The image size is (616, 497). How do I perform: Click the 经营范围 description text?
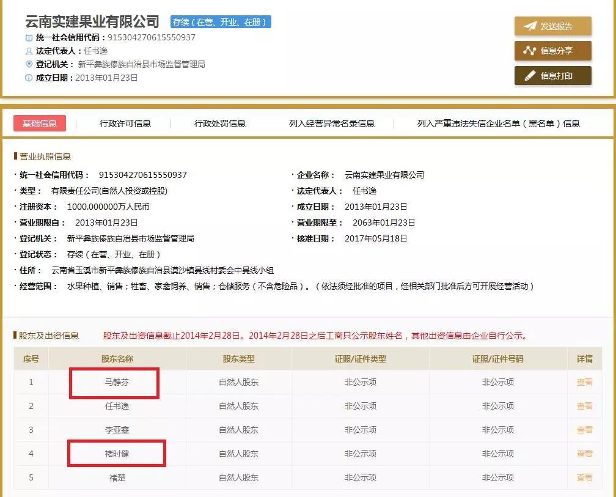pos(301,286)
